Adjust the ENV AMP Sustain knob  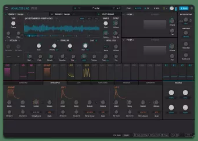(36, 102)
